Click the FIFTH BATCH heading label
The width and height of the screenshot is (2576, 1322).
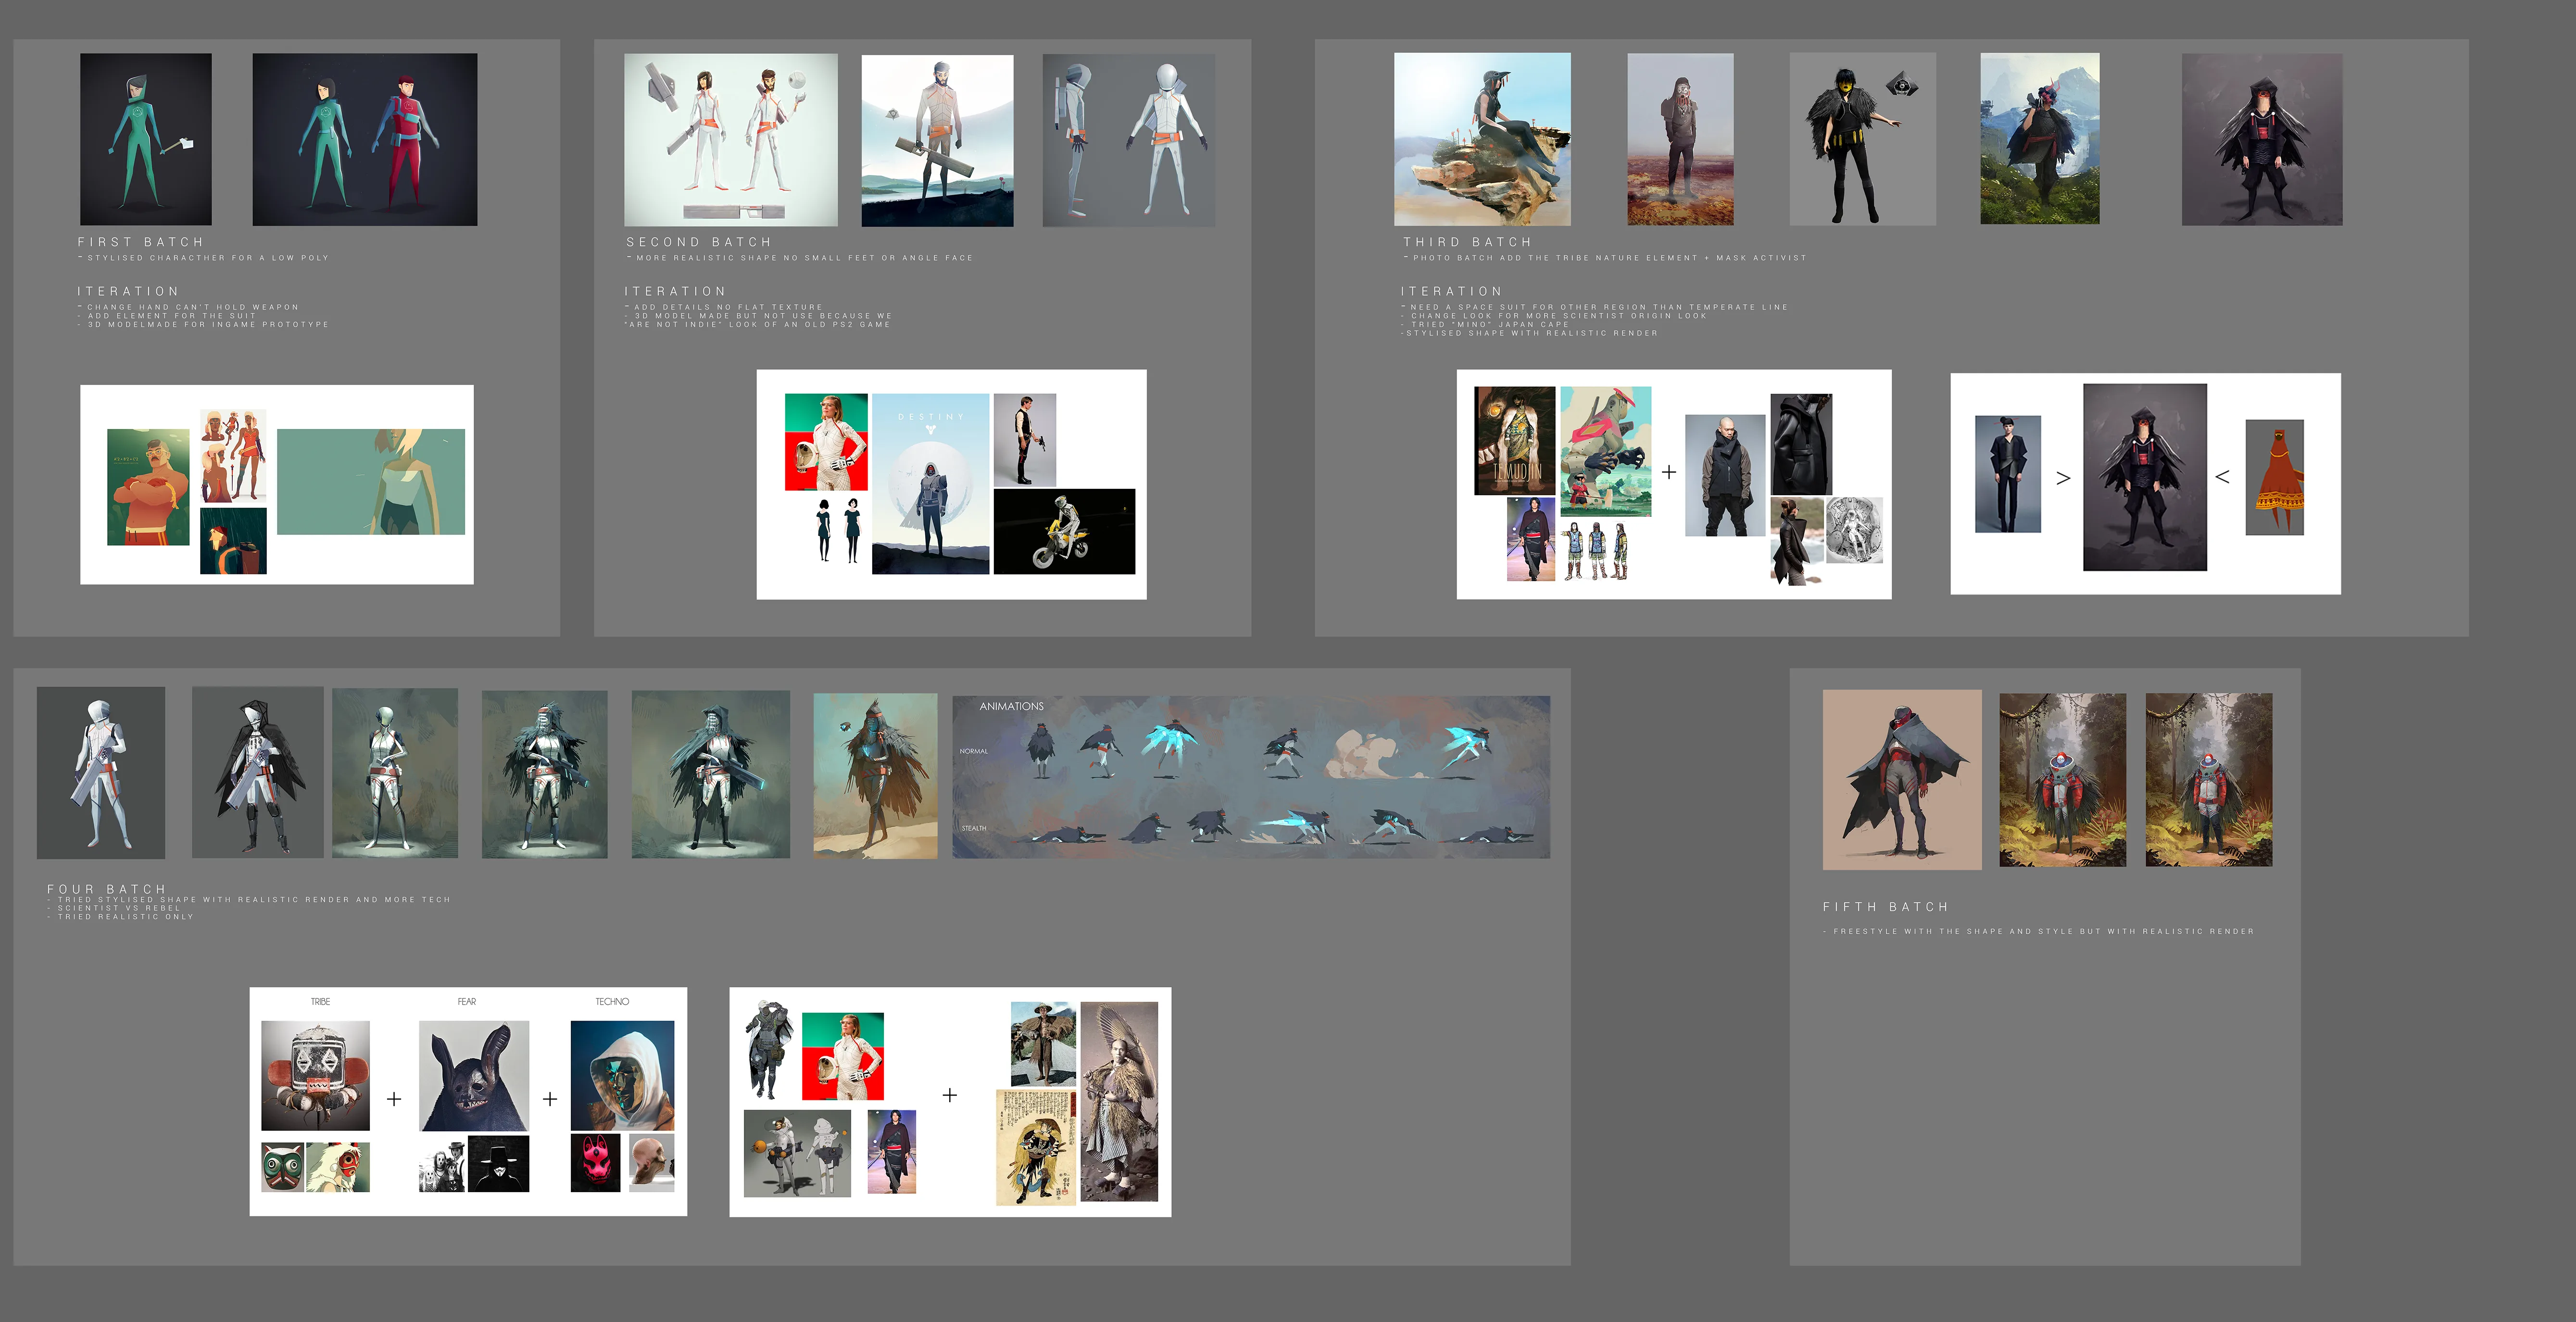(1886, 907)
